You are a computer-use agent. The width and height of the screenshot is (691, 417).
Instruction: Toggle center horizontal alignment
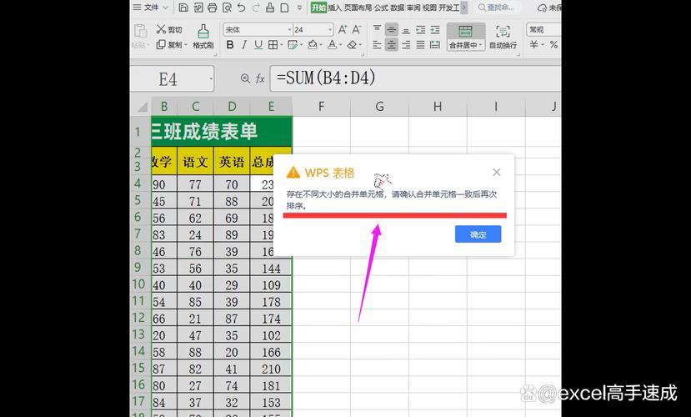tap(391, 44)
